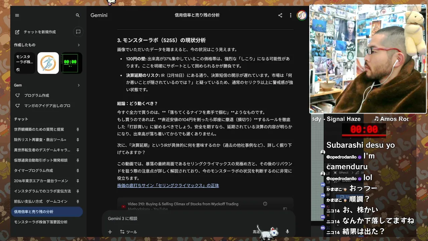Select current chat 信用倍率と売り残の分析
This screenshot has height=241, width=428.
(46, 212)
